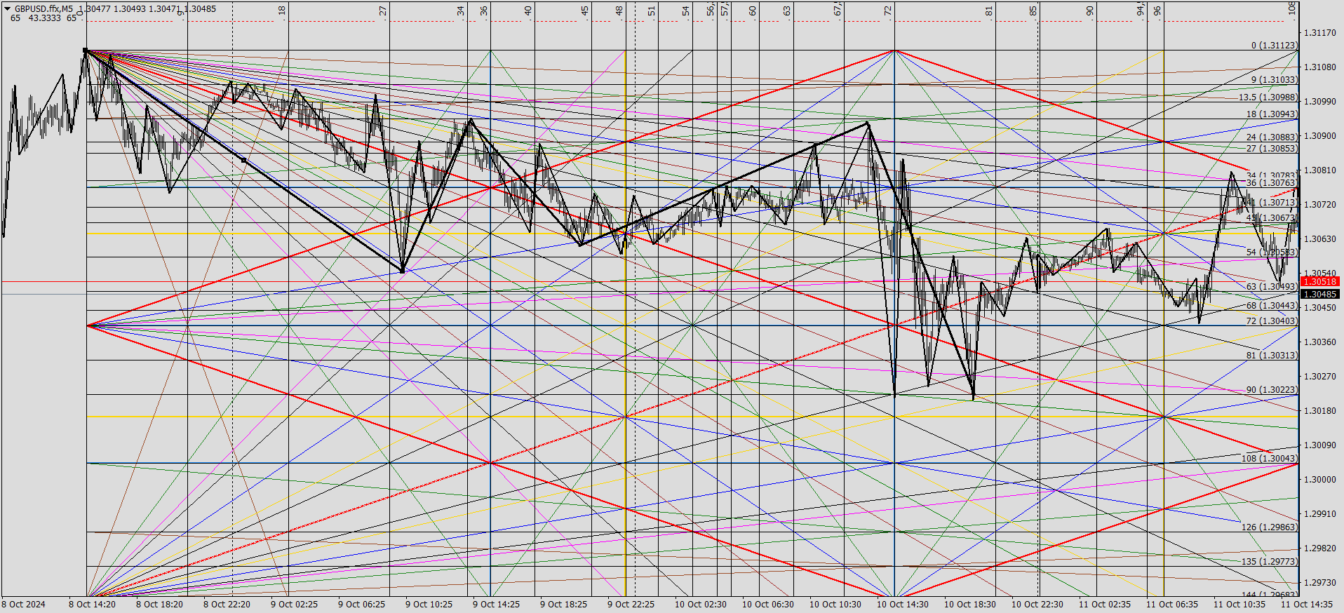This screenshot has width=1344, height=613.
Task: Click 1.31170 on the price scale
Action: click(1319, 33)
